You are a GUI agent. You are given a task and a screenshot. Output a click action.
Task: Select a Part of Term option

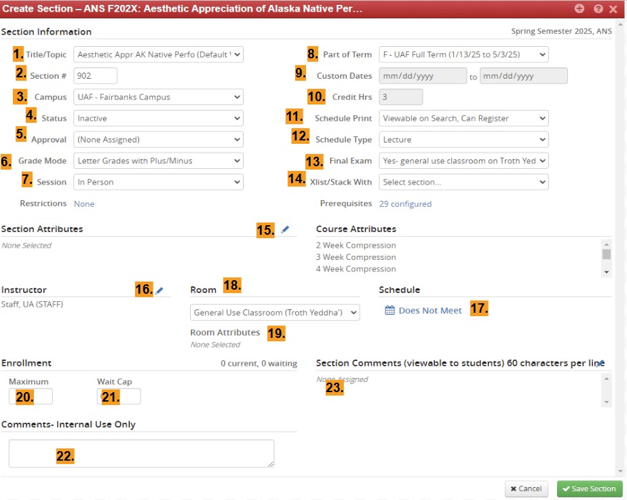463,54
